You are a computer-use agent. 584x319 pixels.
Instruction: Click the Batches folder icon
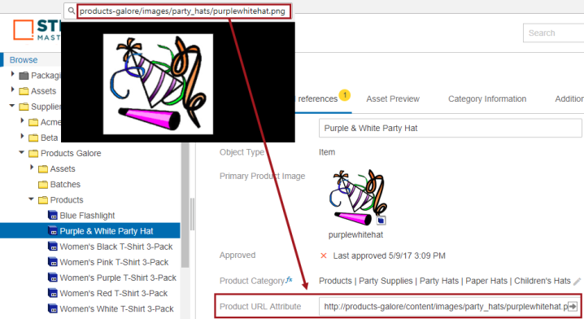43,185
